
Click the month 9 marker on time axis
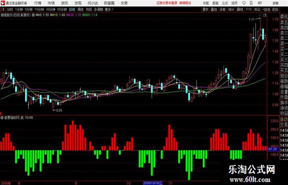tap(76, 183)
